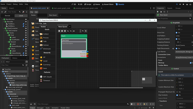Toggle the minimap button in graph toolbar

coord(83,31)
